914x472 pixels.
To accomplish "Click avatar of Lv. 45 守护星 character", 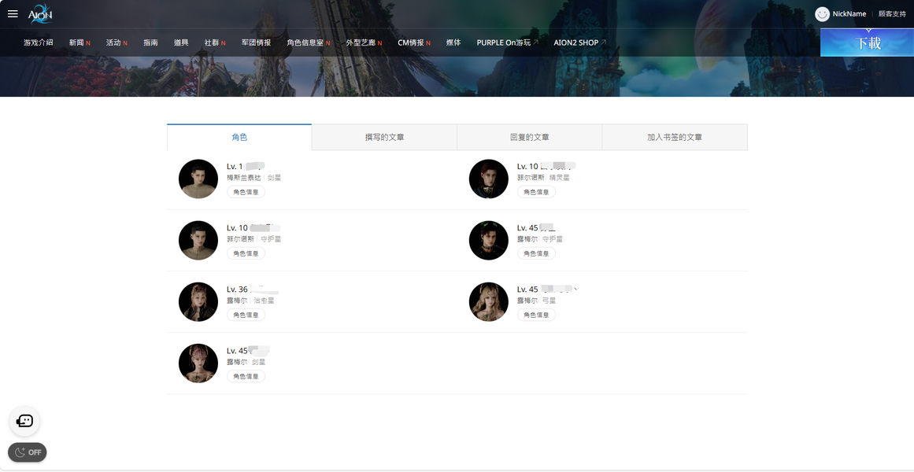I will pyautogui.click(x=488, y=240).
